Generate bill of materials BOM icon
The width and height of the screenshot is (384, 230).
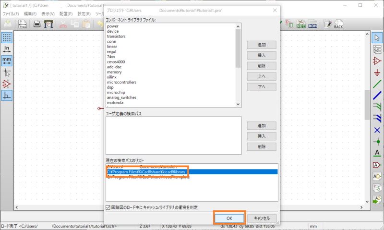point(312,24)
